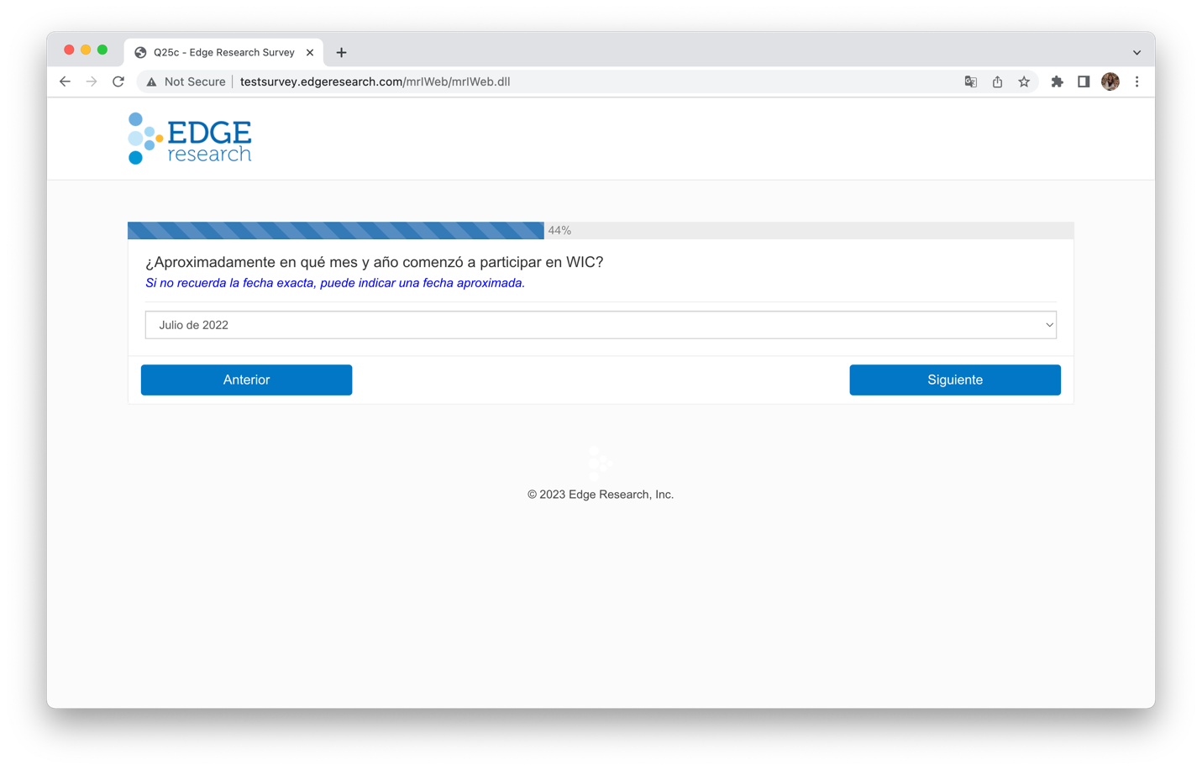Click the blue approximate date hint text
Screen dimensions: 1202x770
click(x=335, y=283)
